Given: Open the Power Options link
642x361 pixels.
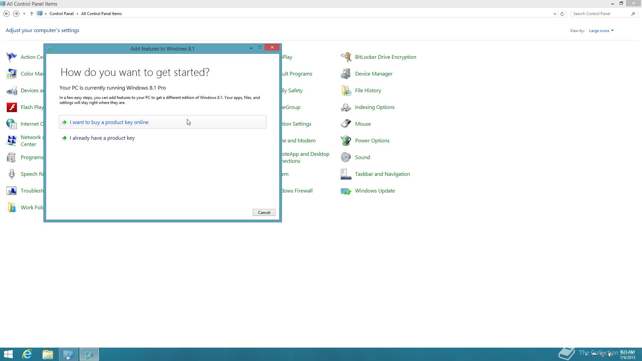Looking at the screenshot, I should 372,141.
